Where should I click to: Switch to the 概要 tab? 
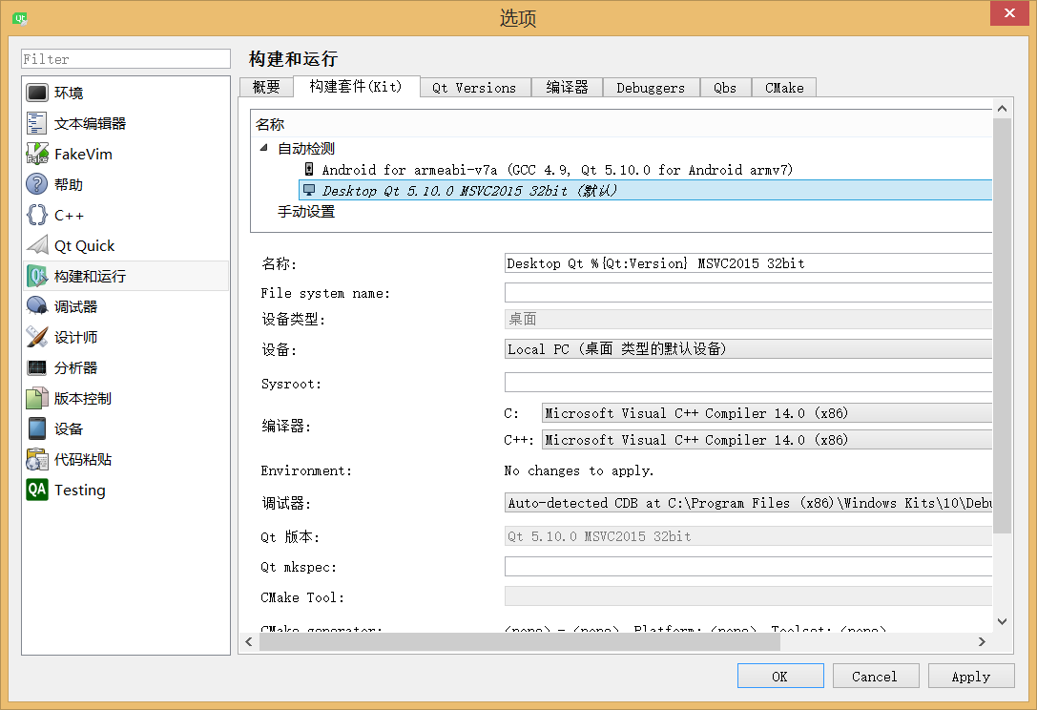pos(266,88)
